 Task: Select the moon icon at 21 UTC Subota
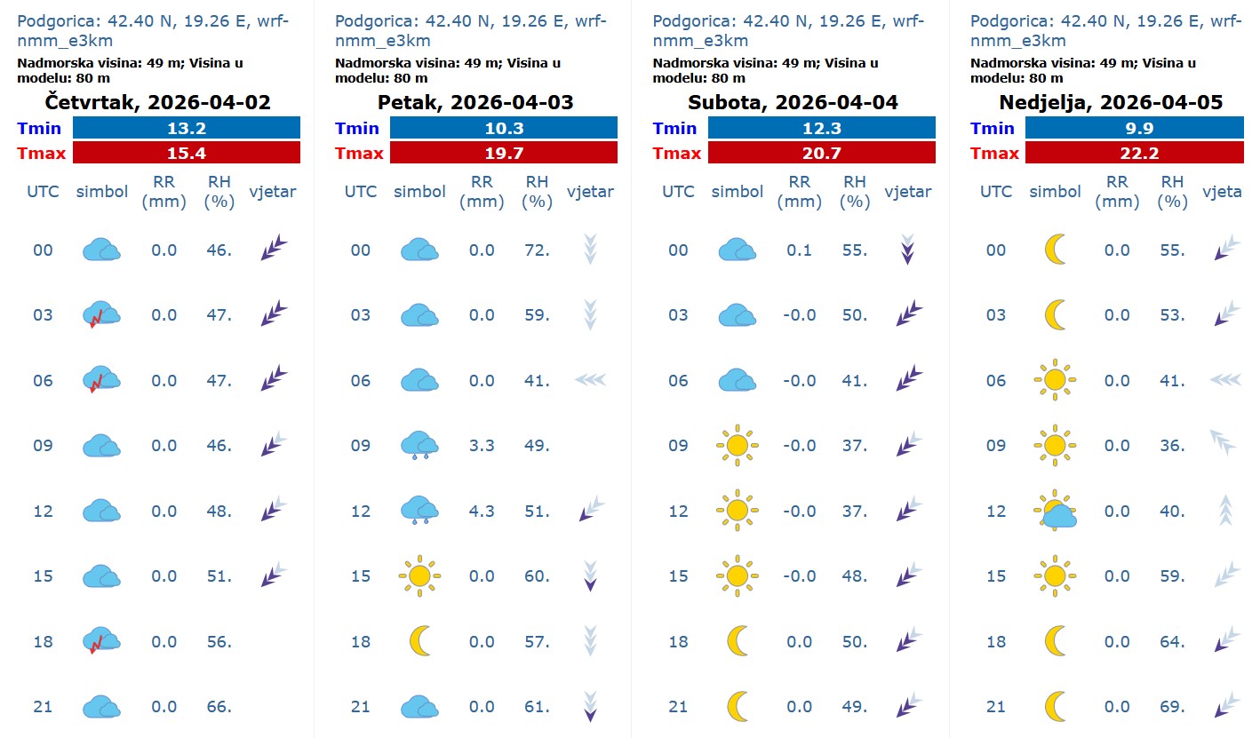click(x=737, y=707)
